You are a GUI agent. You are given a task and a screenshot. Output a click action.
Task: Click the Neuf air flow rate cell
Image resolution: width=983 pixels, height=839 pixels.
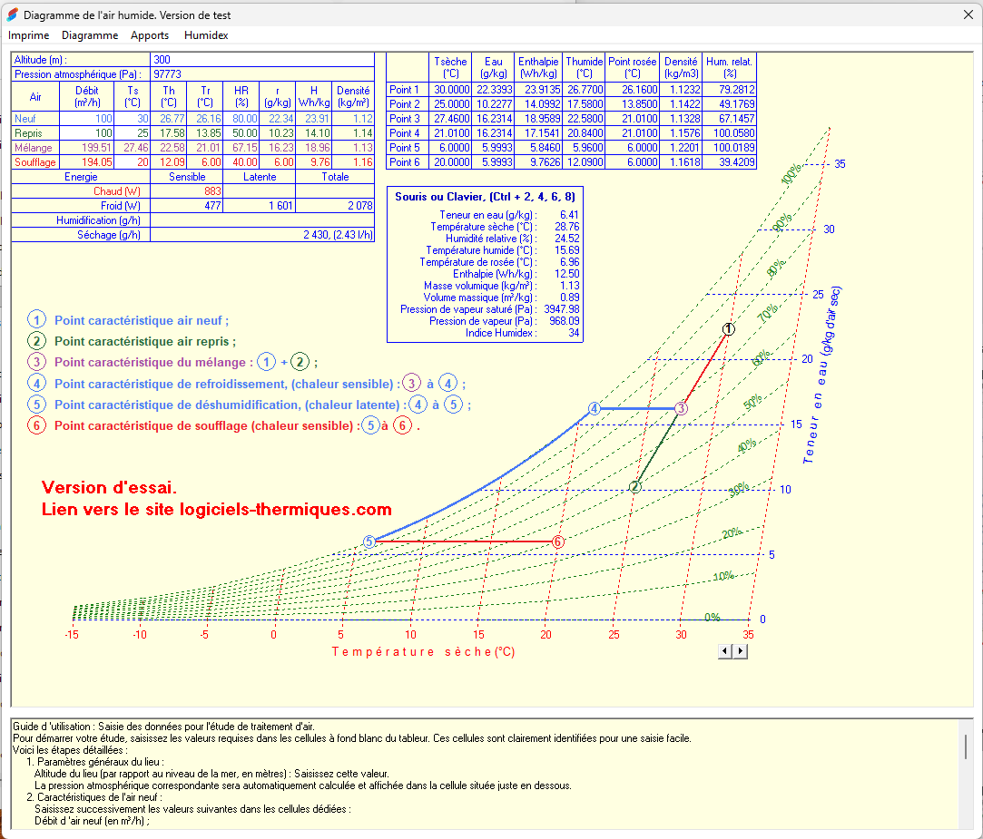[87, 119]
